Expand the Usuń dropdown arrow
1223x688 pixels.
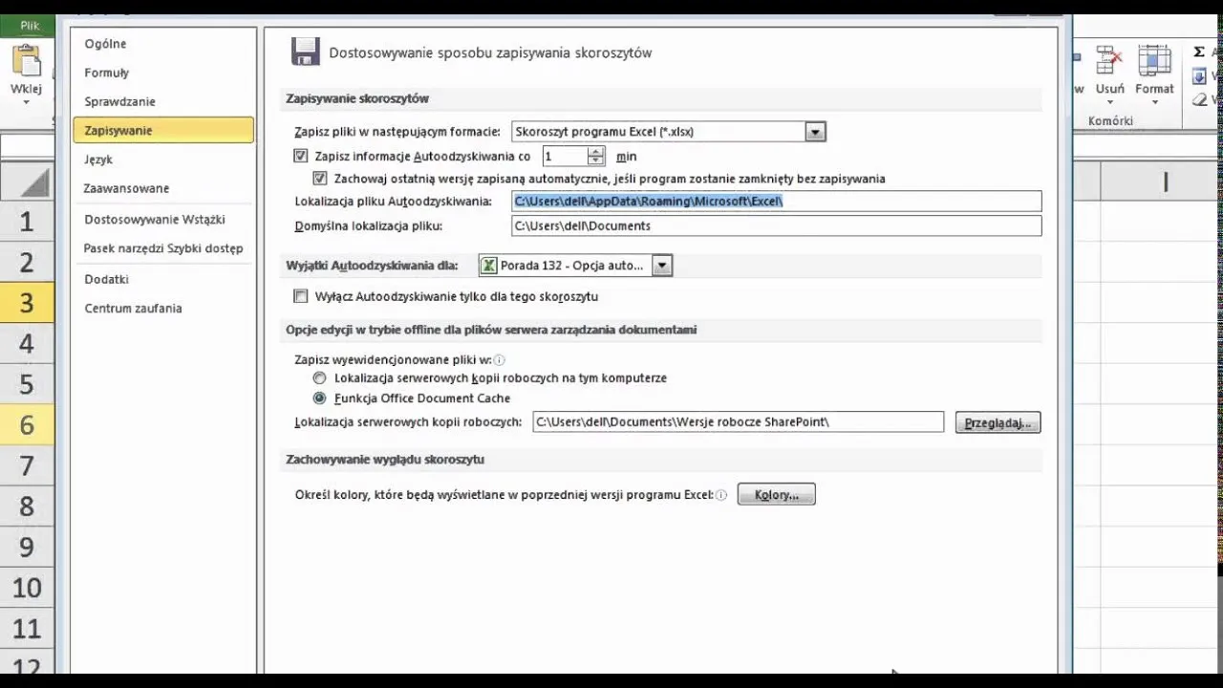pos(1109,102)
